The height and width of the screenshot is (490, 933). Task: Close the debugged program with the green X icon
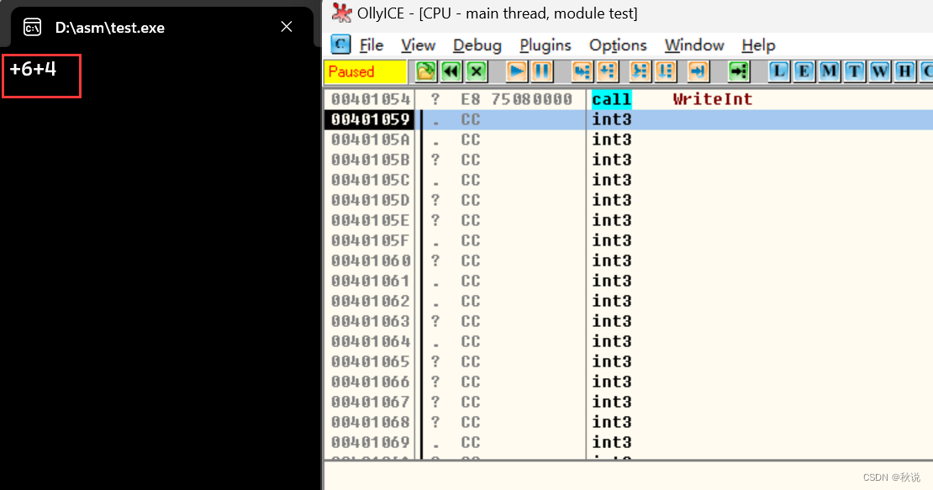click(x=476, y=72)
